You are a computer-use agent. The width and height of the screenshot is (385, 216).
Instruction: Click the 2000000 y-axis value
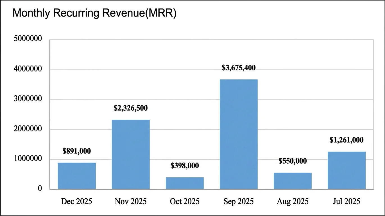click(x=28, y=129)
